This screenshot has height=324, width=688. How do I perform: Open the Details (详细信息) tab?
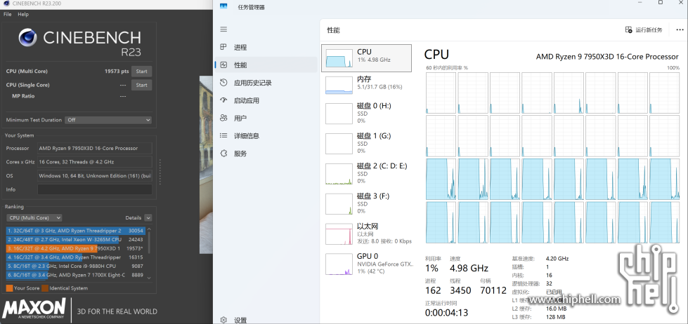pos(266,136)
